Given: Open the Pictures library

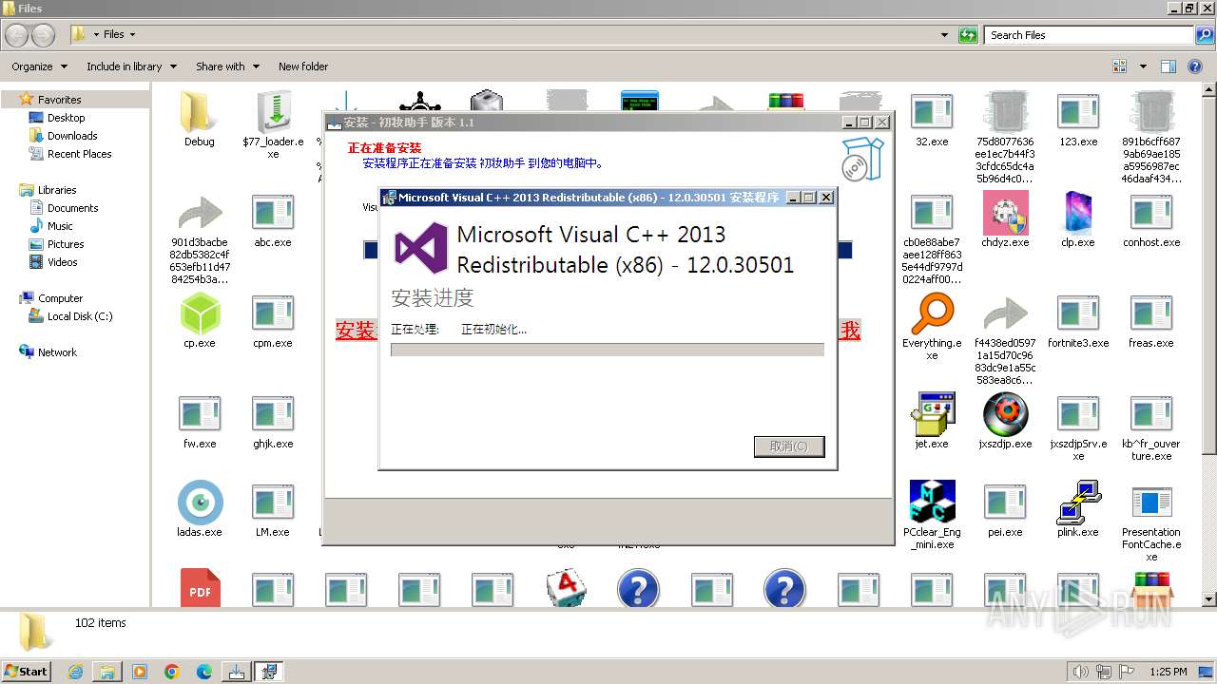Looking at the screenshot, I should point(66,244).
